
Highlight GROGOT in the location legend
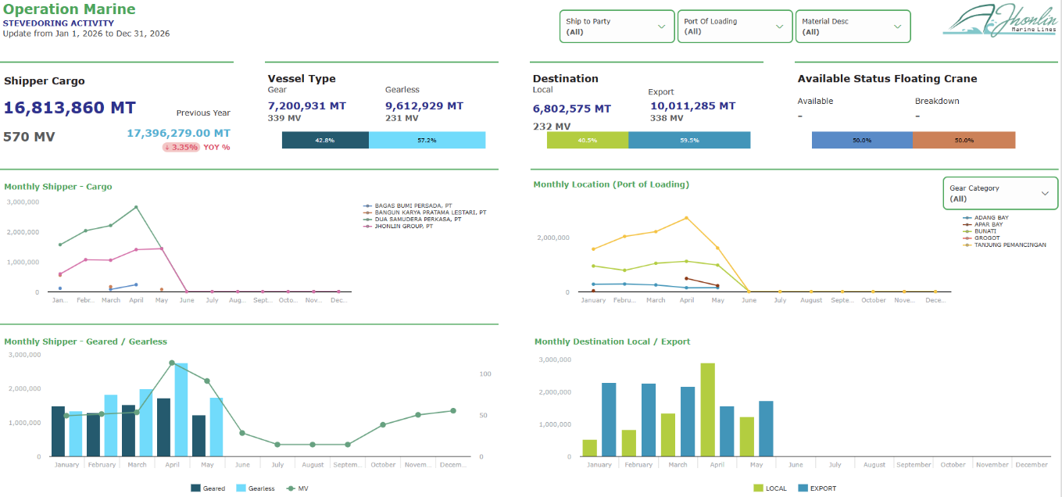[982, 238]
